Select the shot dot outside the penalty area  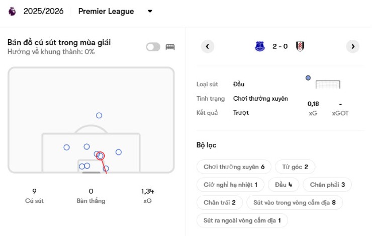click(x=99, y=115)
